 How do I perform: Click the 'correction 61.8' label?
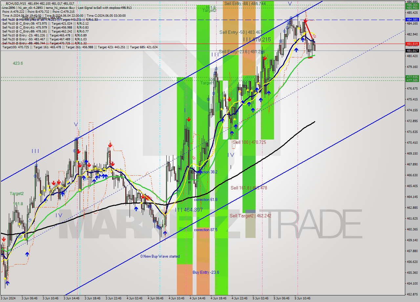[x=206, y=200]
